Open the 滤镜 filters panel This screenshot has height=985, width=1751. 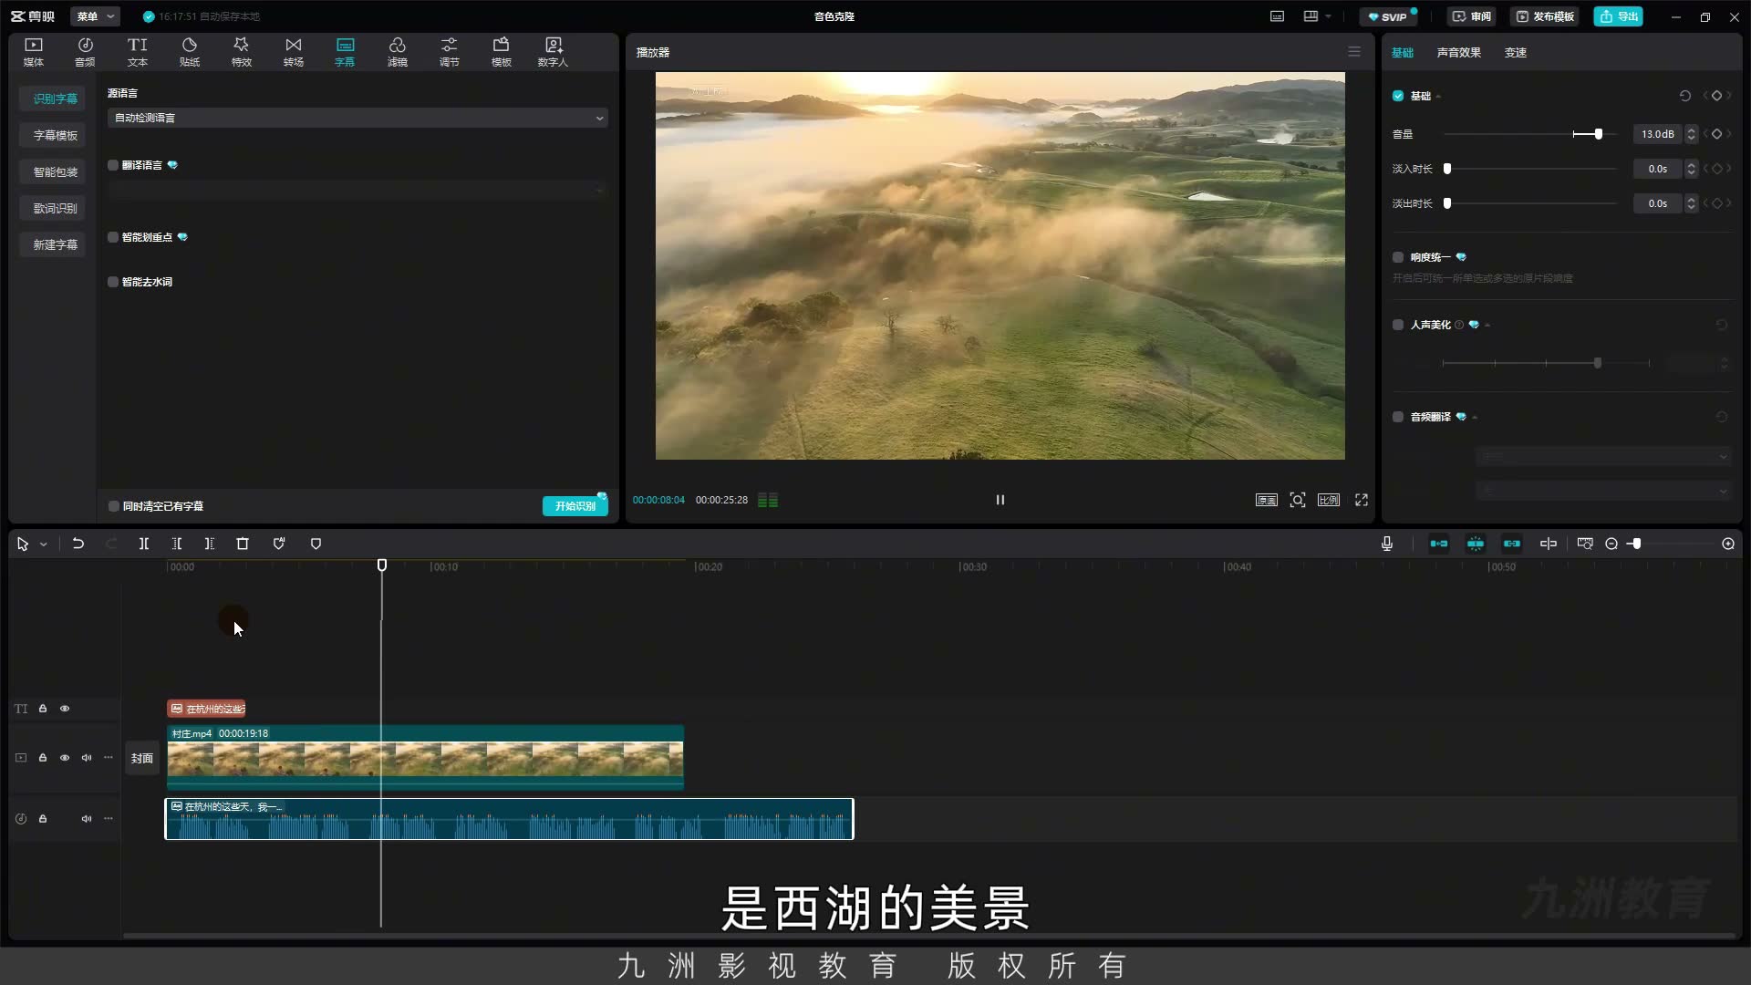click(x=398, y=52)
